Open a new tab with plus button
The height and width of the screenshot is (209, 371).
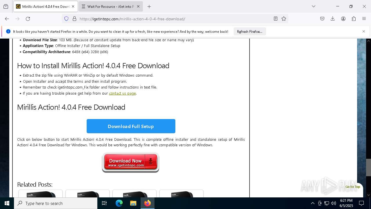[149, 6]
